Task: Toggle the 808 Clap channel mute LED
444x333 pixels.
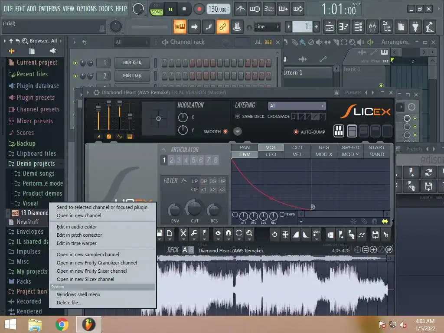Action: pos(75,76)
